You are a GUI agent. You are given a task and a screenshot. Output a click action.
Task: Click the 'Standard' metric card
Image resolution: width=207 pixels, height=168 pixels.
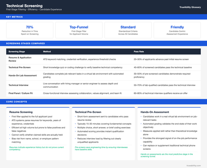pos(128,30)
